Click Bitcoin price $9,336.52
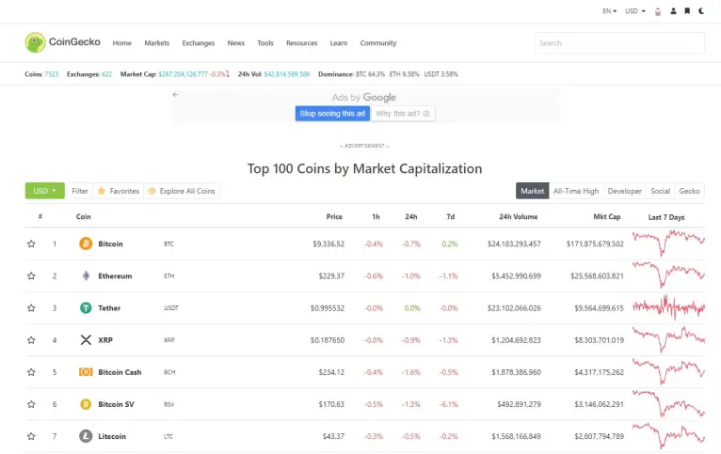The width and height of the screenshot is (721, 454). pyautogui.click(x=328, y=243)
